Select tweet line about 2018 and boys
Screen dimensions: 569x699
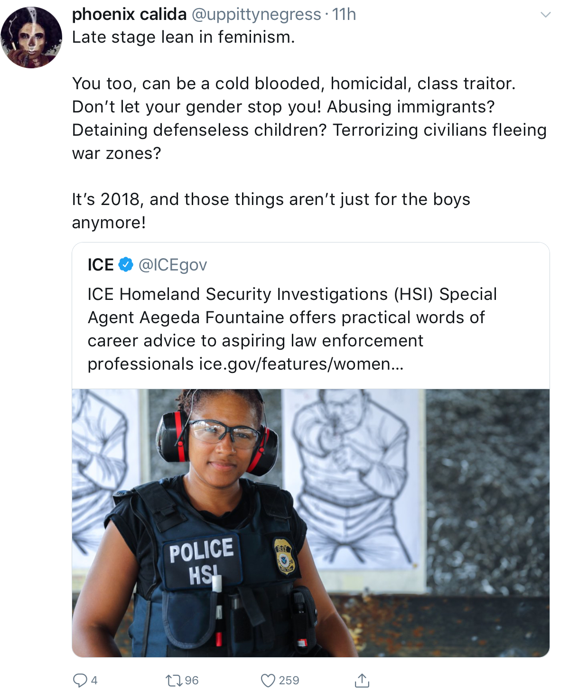click(x=271, y=211)
